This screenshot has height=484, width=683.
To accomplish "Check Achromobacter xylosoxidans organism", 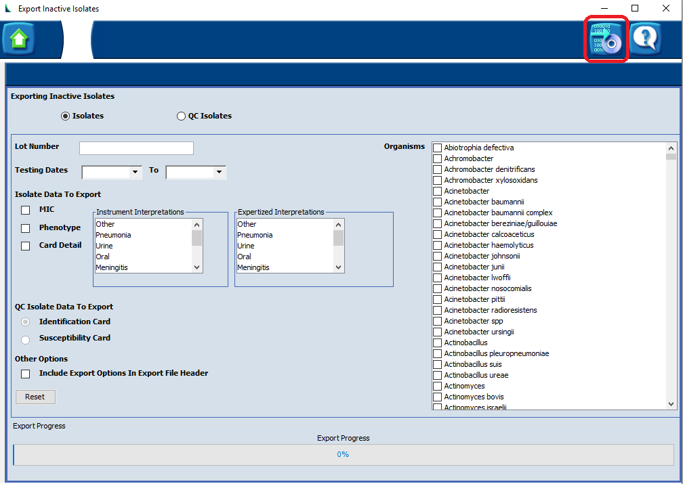I will 437,181.
